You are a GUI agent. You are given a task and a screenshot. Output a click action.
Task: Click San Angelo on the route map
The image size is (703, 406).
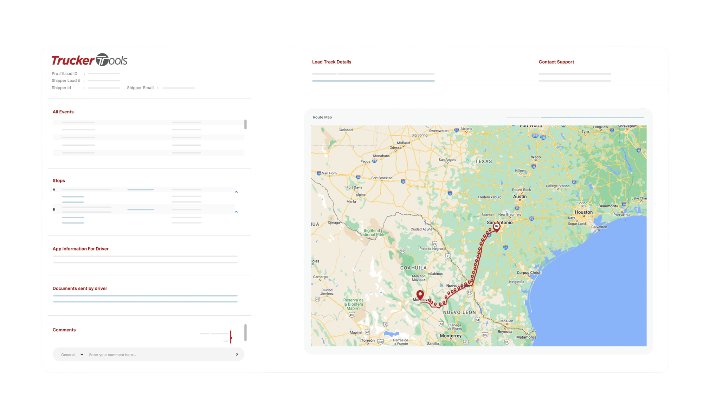(447, 160)
